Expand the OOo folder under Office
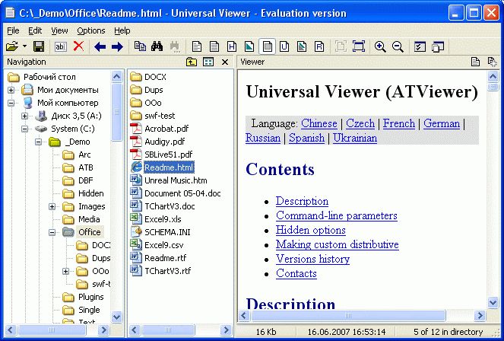 tap(66, 271)
